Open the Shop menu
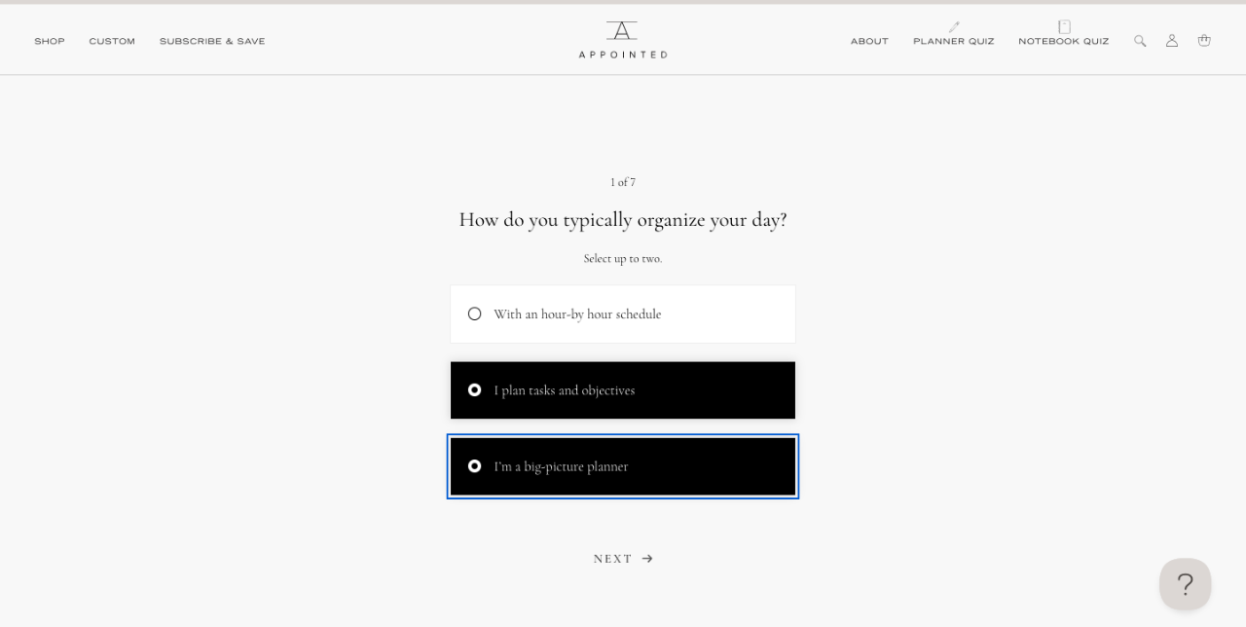Screen dimensions: 1246x627 click(50, 42)
